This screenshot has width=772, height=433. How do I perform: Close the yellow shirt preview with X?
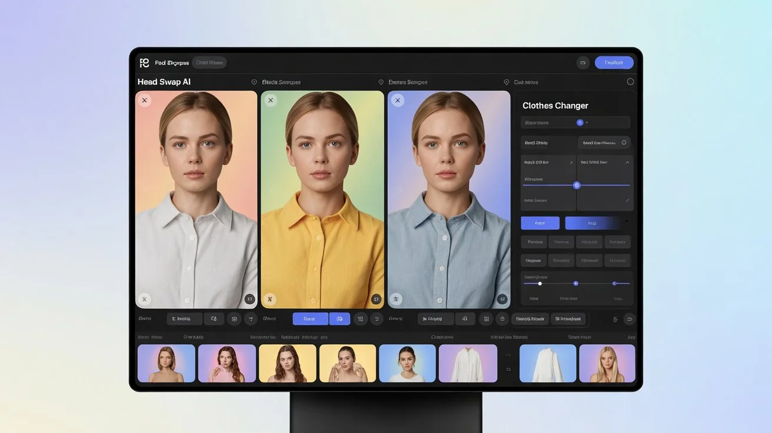[271, 101]
